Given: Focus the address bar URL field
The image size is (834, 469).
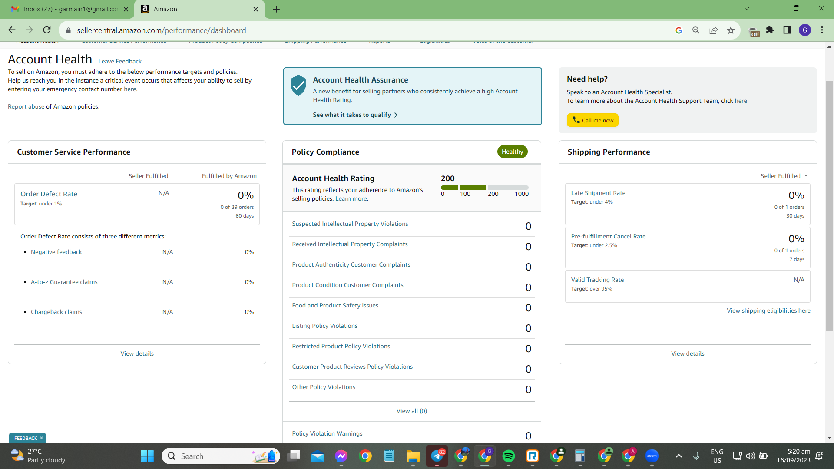Looking at the screenshot, I should [374, 30].
